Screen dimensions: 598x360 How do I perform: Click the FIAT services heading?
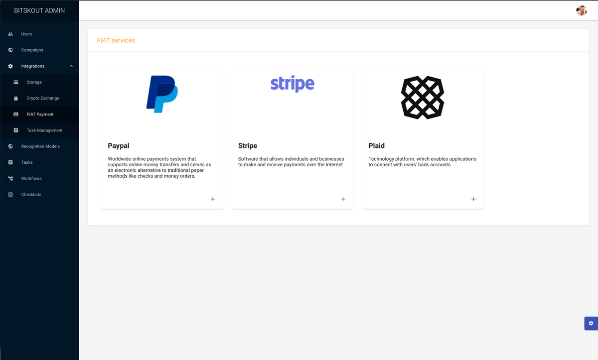click(116, 40)
